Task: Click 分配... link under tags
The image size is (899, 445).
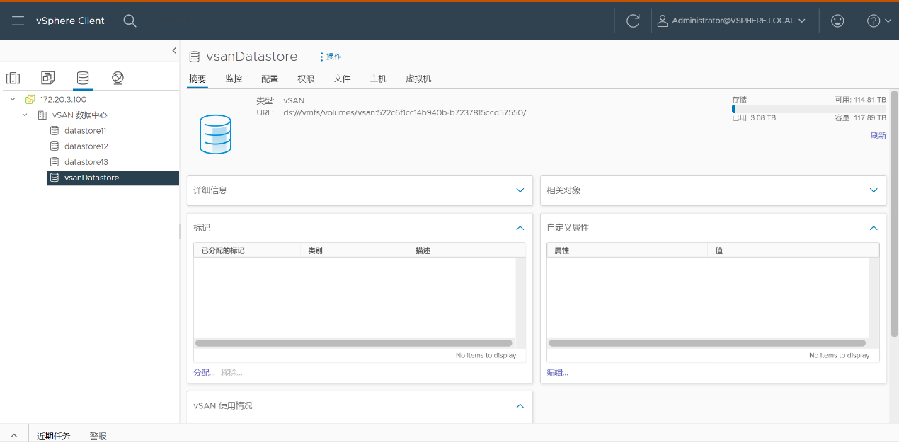Action: [x=204, y=372]
